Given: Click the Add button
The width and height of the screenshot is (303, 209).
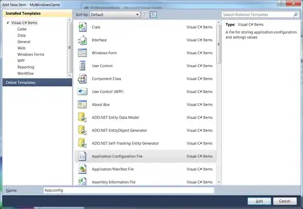Looking at the screenshot, I should click(x=259, y=201).
